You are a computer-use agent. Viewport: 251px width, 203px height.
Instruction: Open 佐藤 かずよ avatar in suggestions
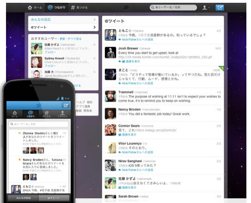[37, 49]
